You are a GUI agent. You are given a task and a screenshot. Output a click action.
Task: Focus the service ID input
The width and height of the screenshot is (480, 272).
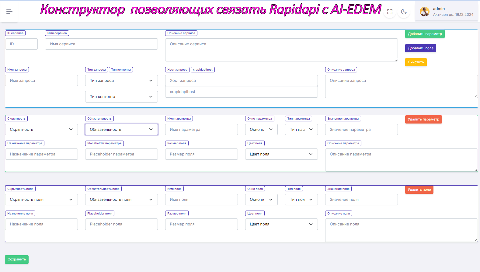[21, 44]
